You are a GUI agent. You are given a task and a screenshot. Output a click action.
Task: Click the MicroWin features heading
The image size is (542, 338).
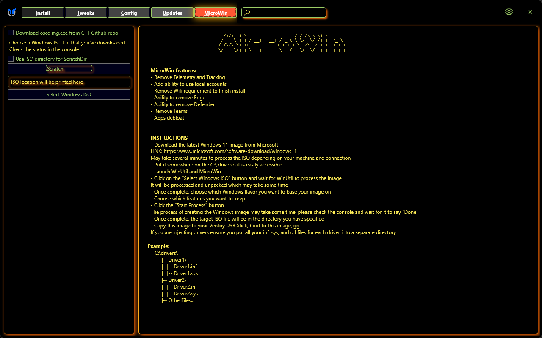click(x=174, y=71)
